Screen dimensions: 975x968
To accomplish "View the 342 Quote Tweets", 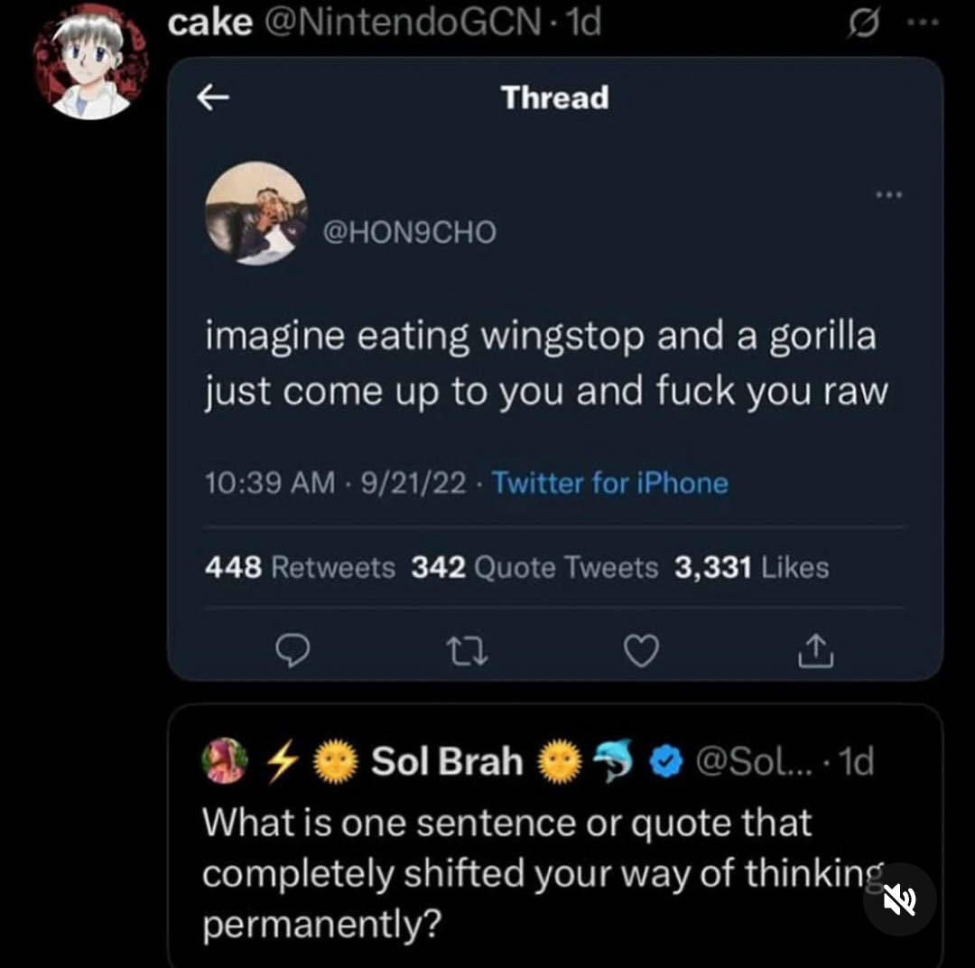I will (534, 567).
